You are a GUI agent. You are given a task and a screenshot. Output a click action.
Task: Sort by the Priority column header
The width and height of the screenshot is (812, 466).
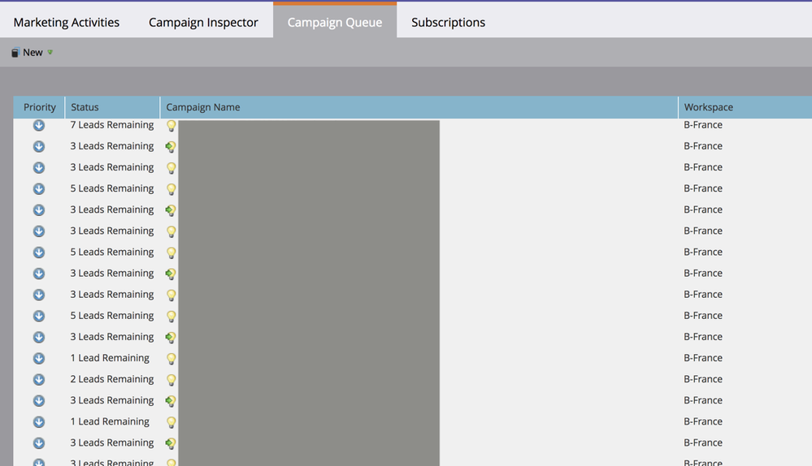tap(39, 107)
